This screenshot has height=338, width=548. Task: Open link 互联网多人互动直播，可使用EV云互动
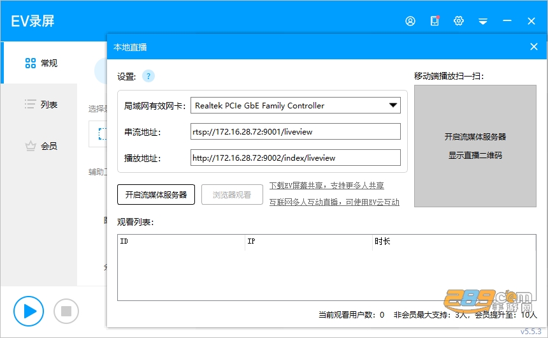click(334, 202)
